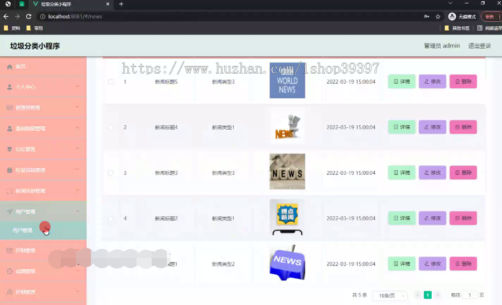This screenshot has height=305, width=502.
Task: Select the 用户管理 submenu item
Action: 43,230
